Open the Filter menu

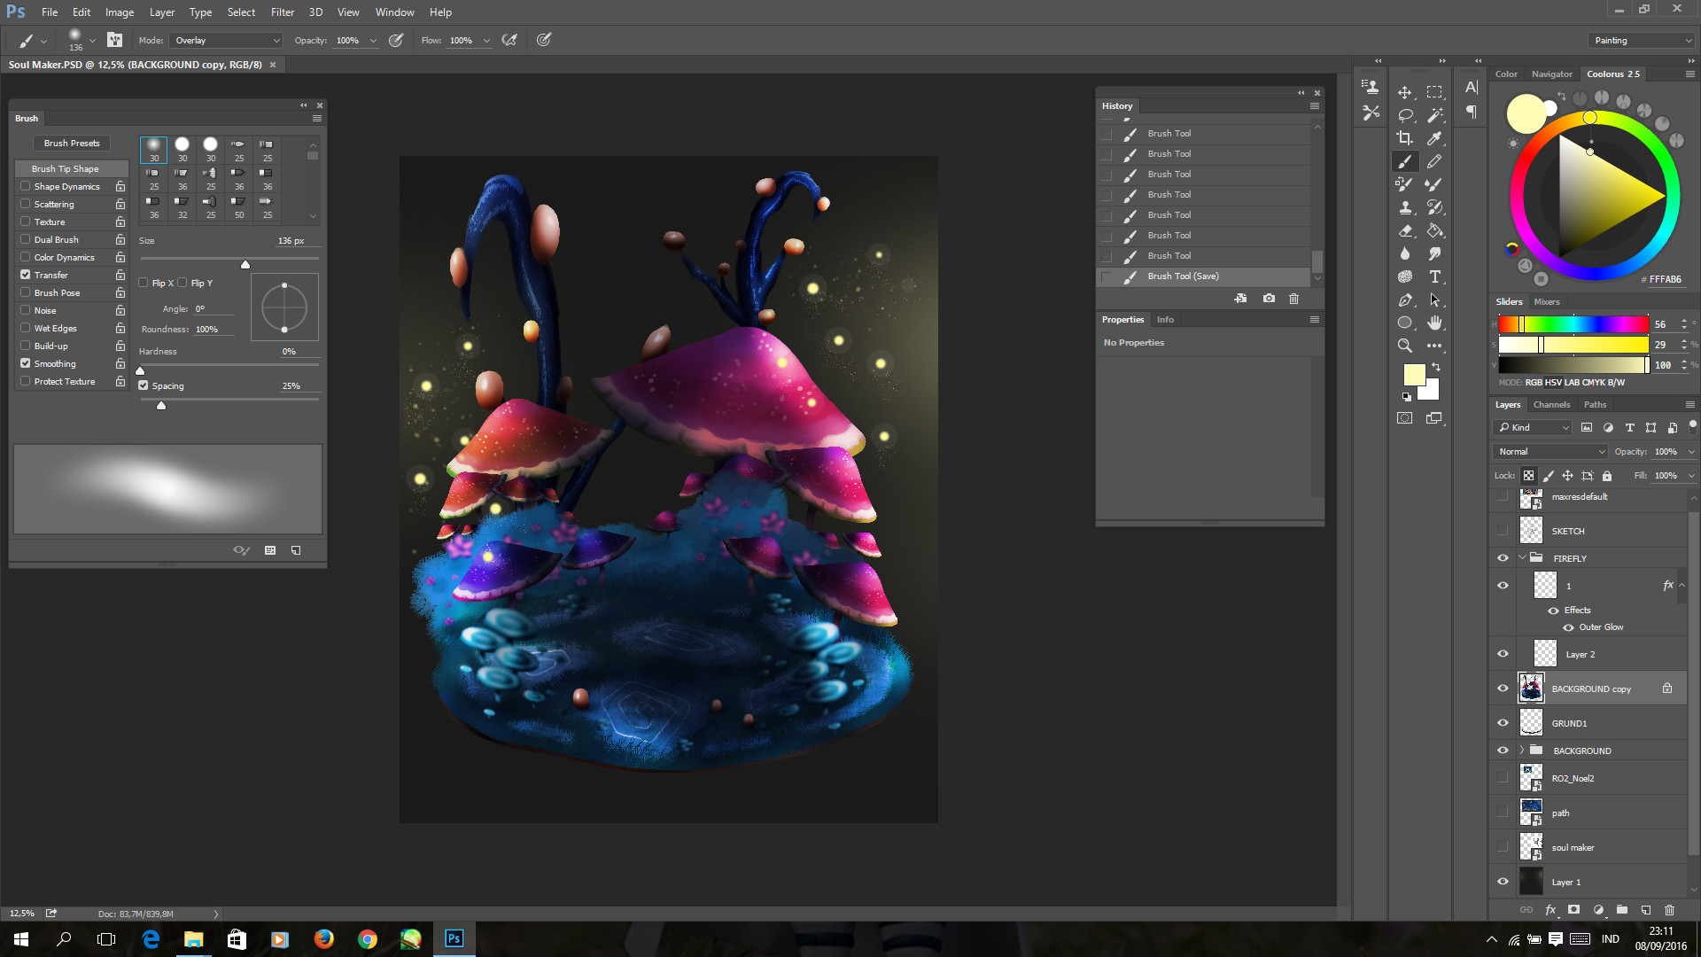click(283, 12)
